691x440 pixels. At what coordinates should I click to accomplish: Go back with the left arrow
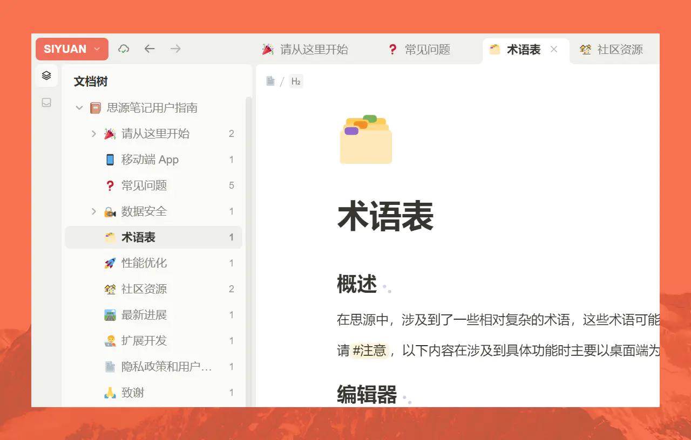tap(150, 49)
